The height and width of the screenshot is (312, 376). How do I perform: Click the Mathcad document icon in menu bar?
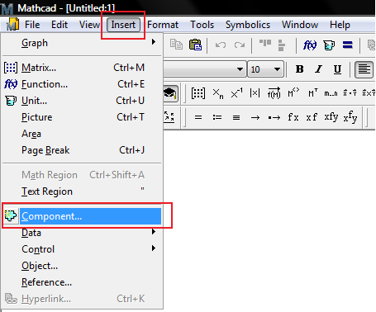pyautogui.click(x=12, y=24)
